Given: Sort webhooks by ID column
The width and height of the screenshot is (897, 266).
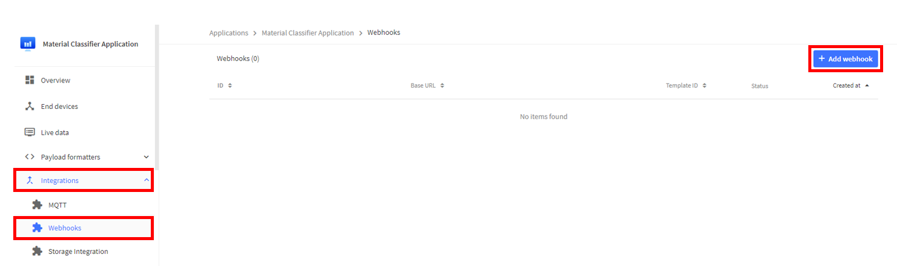Looking at the screenshot, I should coord(225,85).
